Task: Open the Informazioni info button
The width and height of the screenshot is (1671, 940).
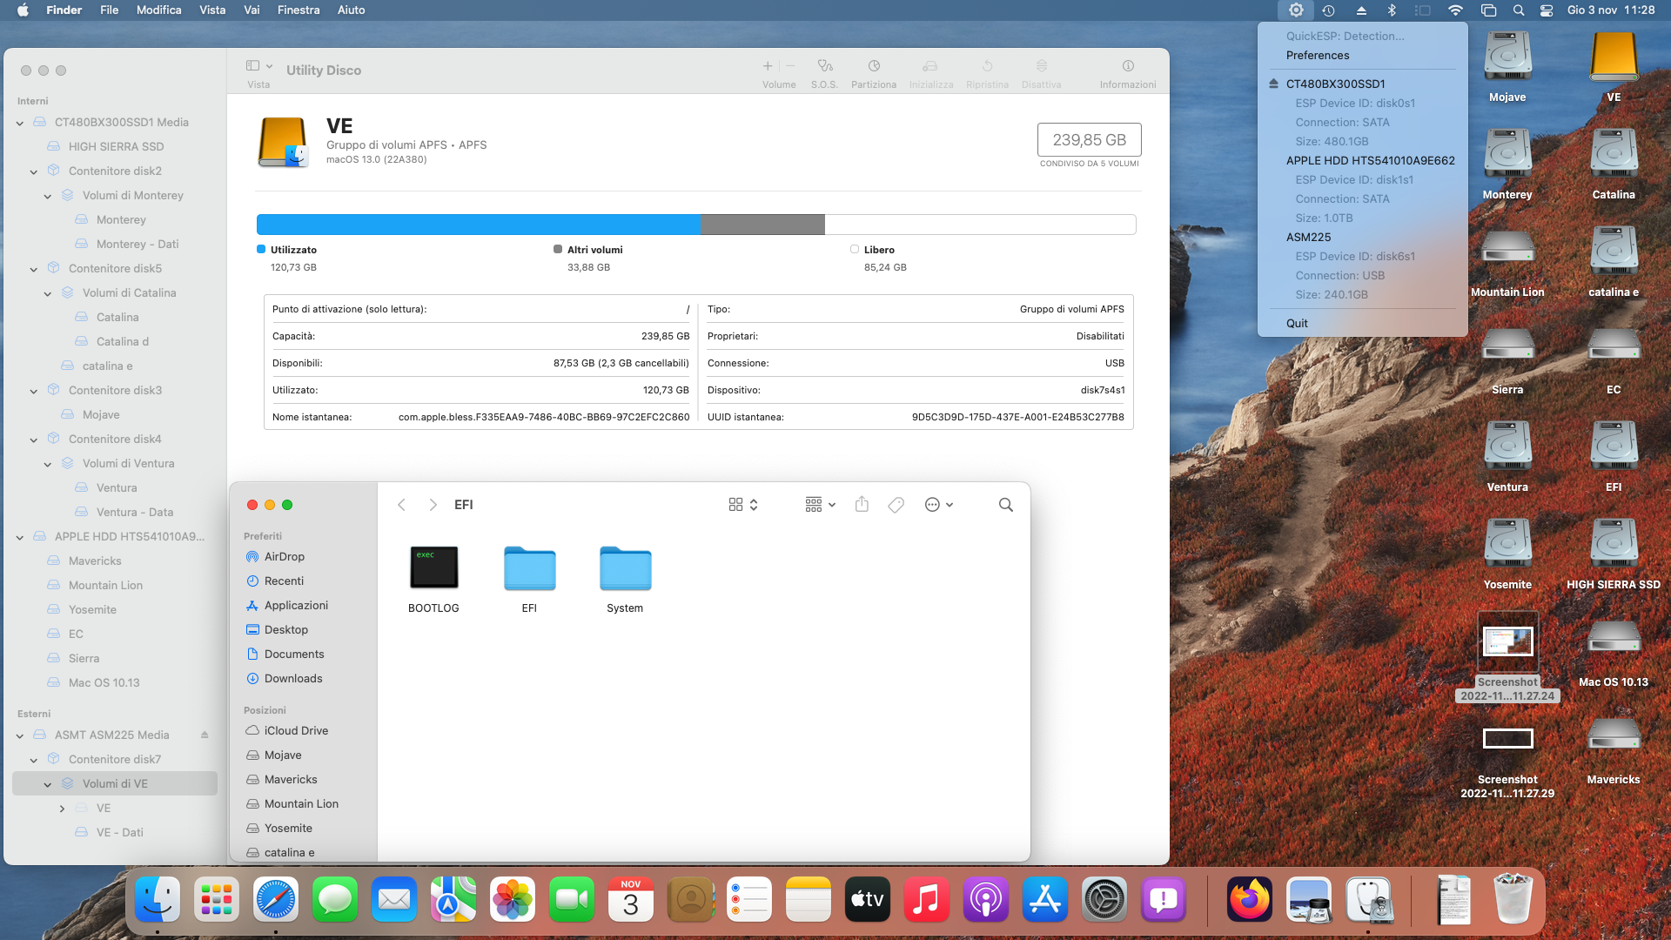Action: [1127, 66]
